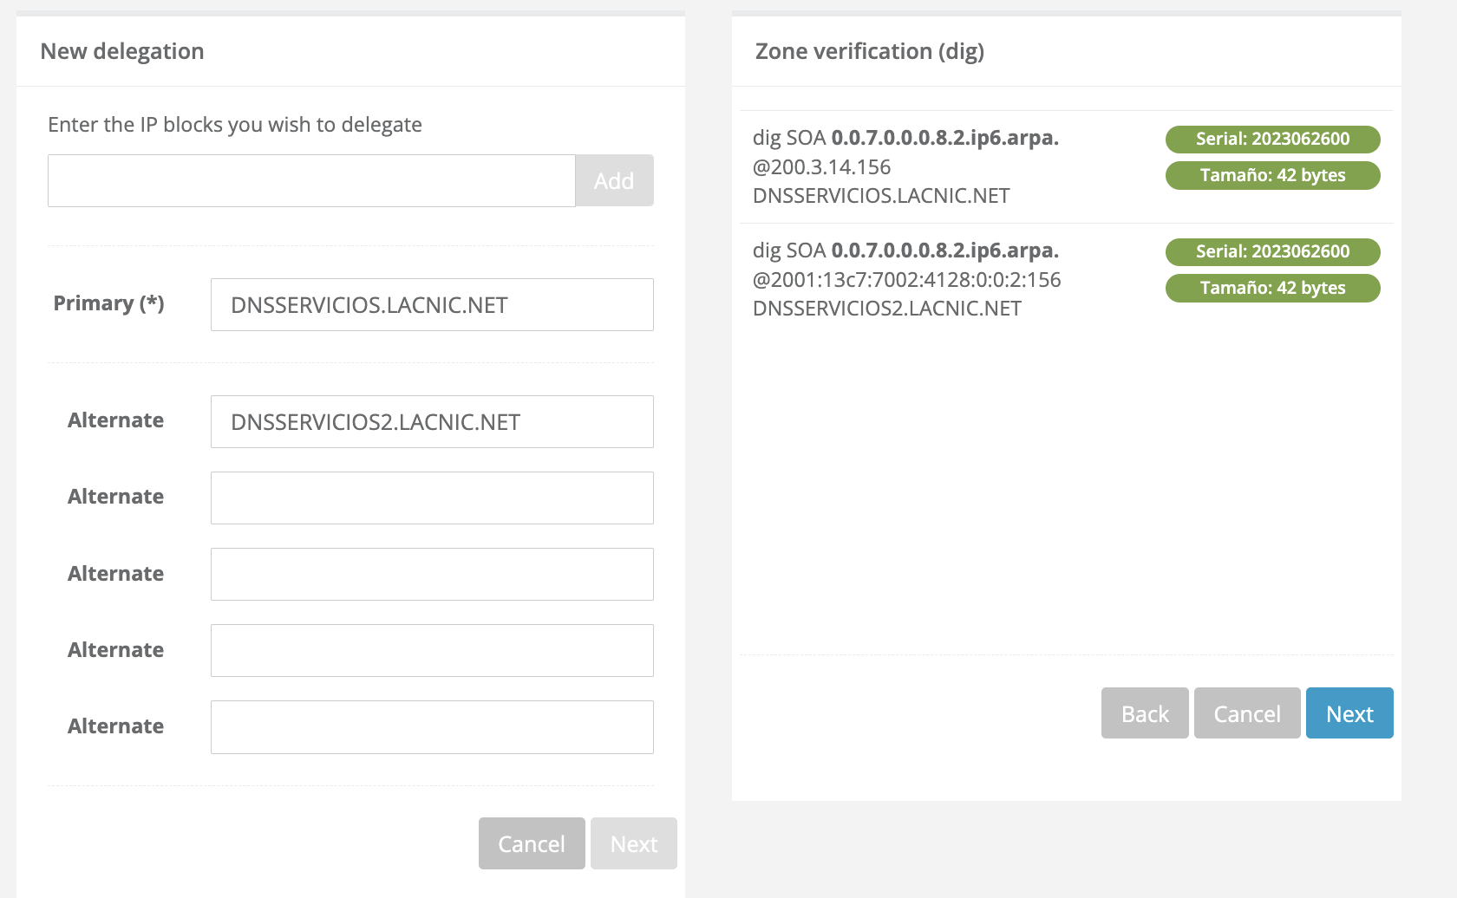Select the dig SOA entry for @2001:13c7:7002:4128:0:0:2:156
1457x898 pixels.
pyautogui.click(x=906, y=279)
